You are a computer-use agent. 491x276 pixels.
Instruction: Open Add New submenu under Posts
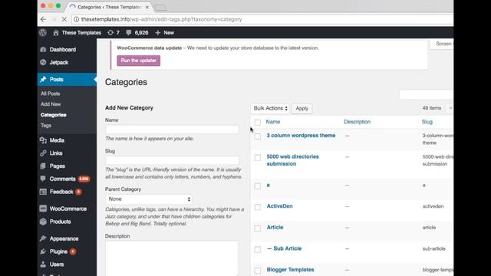[x=51, y=104]
